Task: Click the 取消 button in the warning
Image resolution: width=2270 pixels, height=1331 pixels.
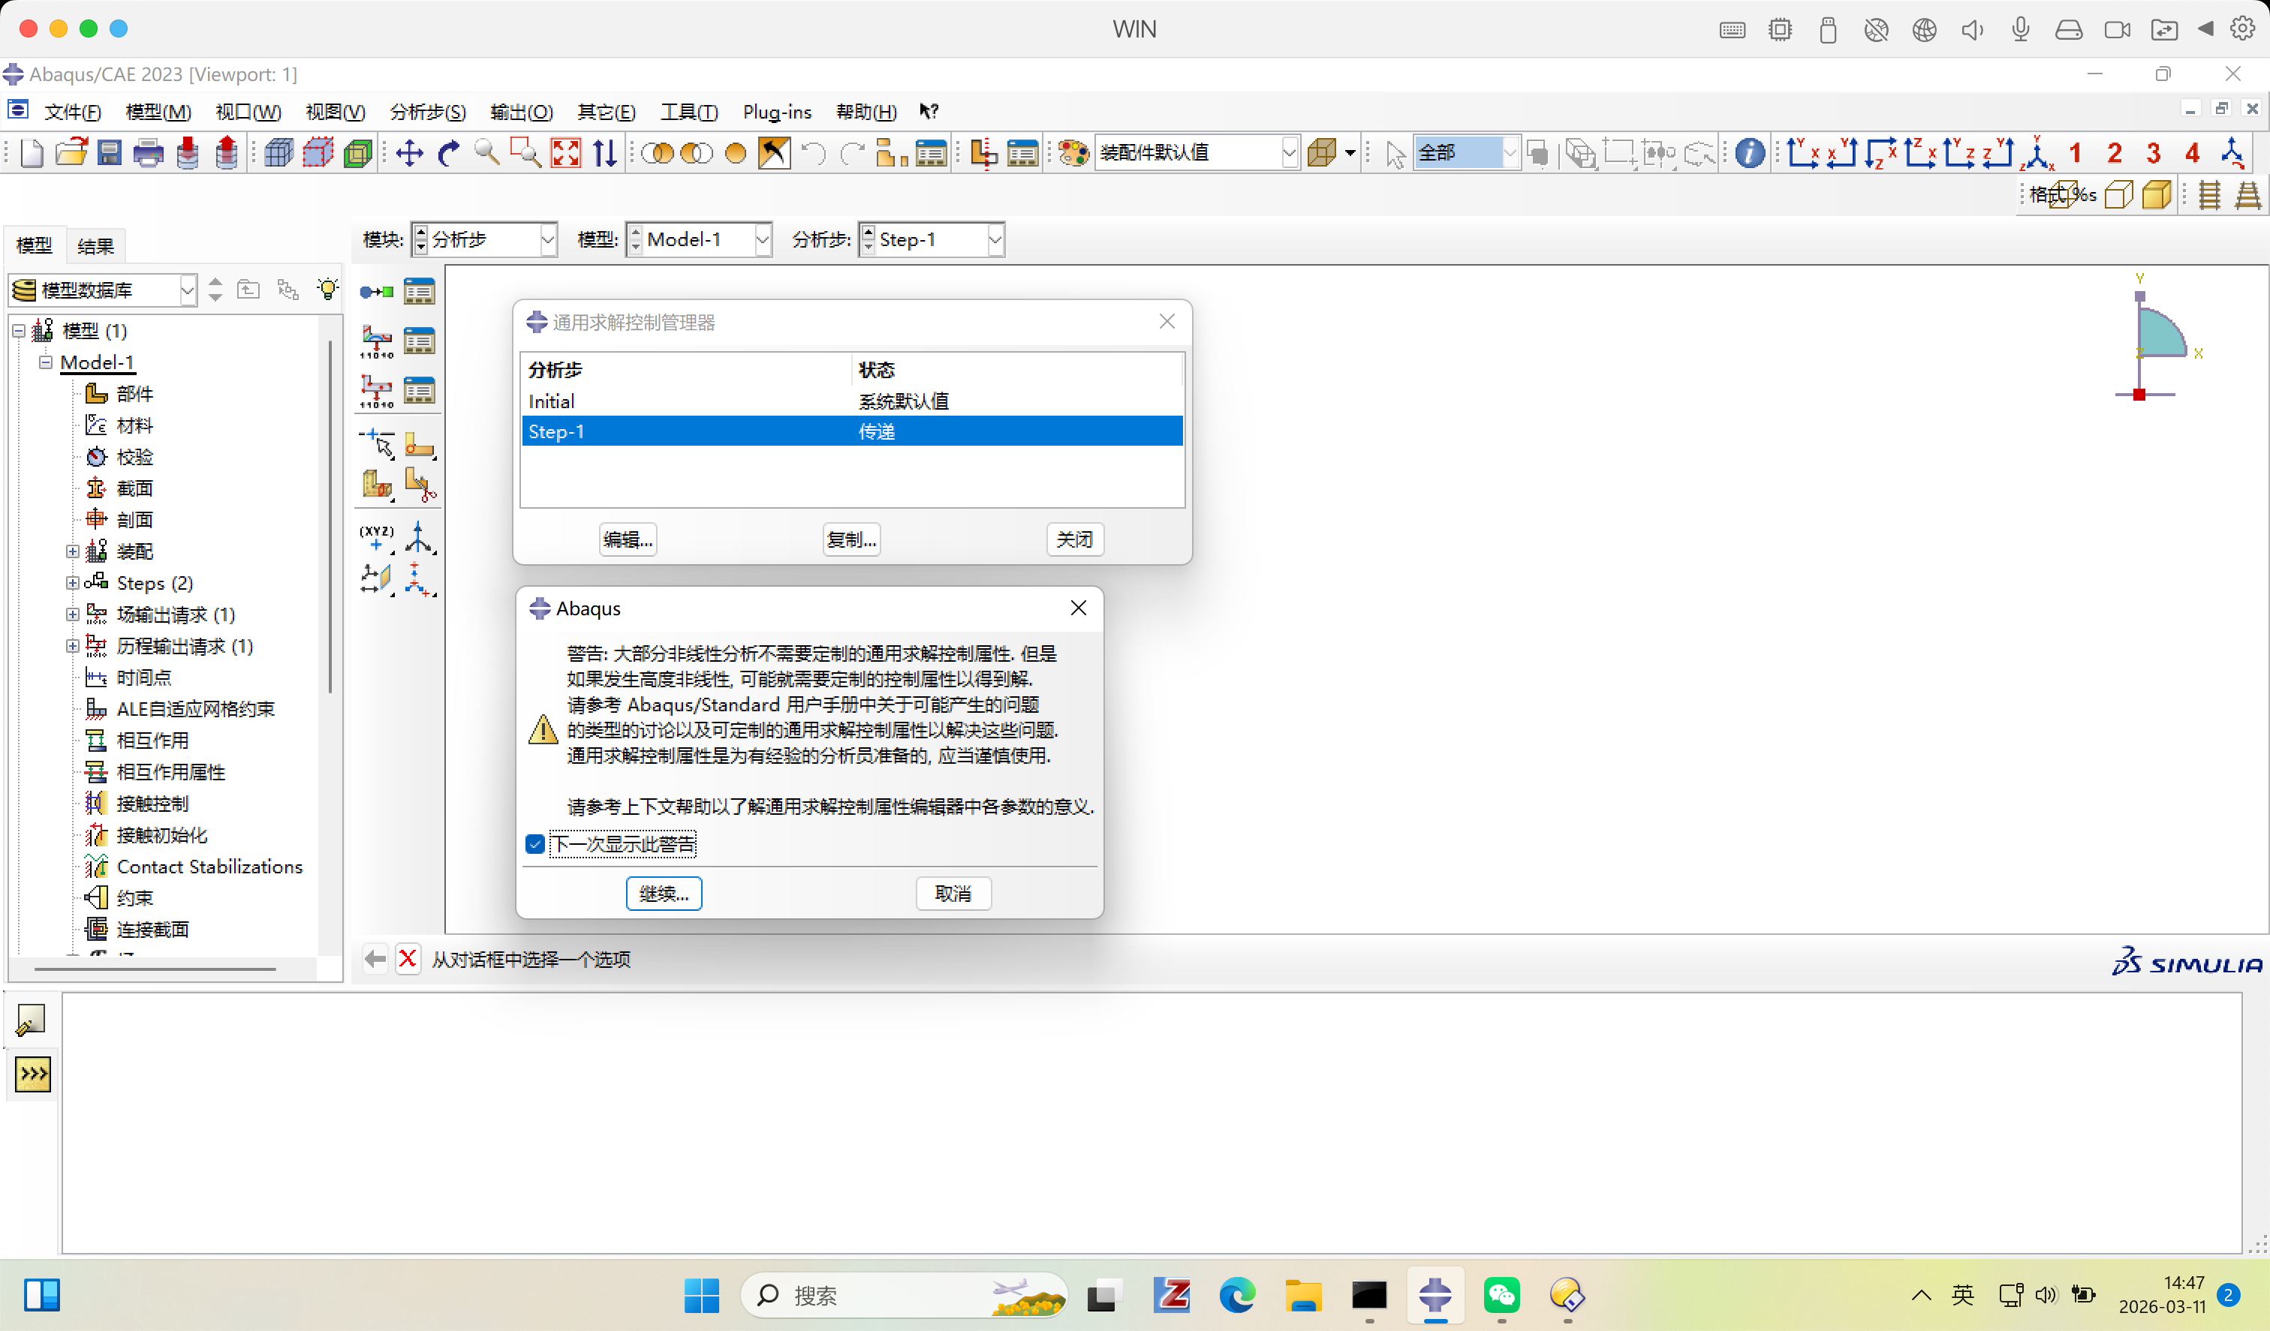Action: click(953, 894)
